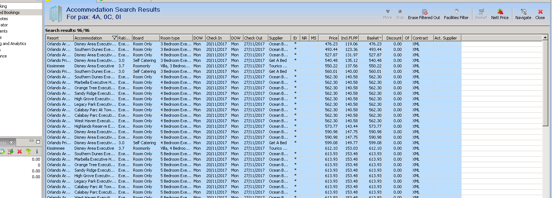Open the Navigate compass tool

tap(523, 14)
